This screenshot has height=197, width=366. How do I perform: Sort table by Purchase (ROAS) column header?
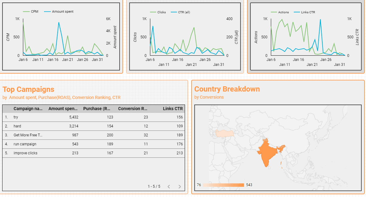click(97, 109)
